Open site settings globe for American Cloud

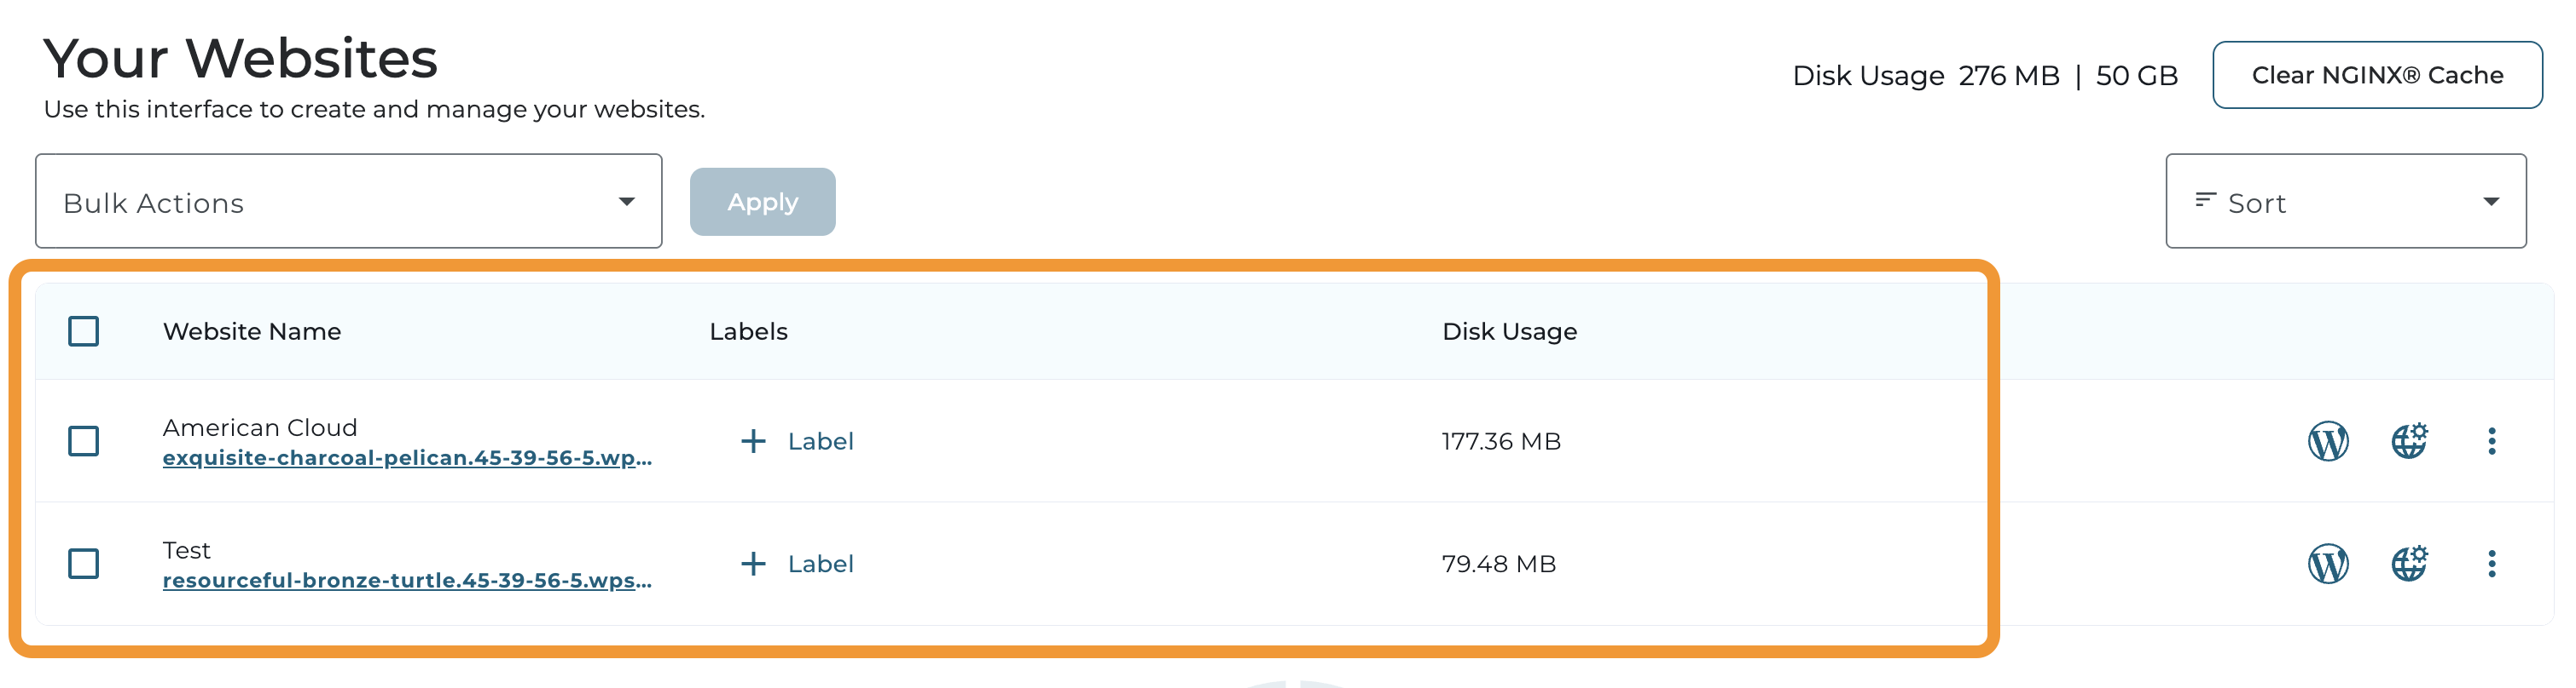tap(2409, 440)
